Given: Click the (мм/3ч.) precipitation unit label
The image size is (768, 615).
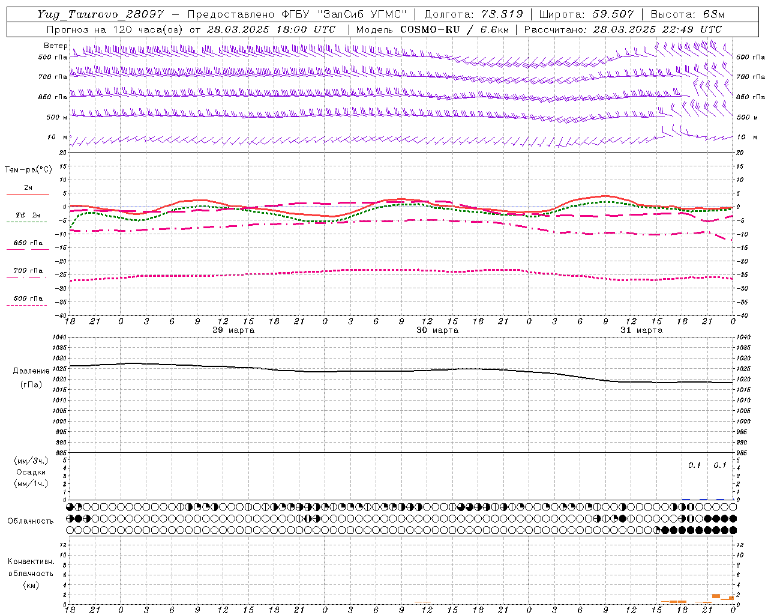Looking at the screenshot, I should tap(31, 461).
